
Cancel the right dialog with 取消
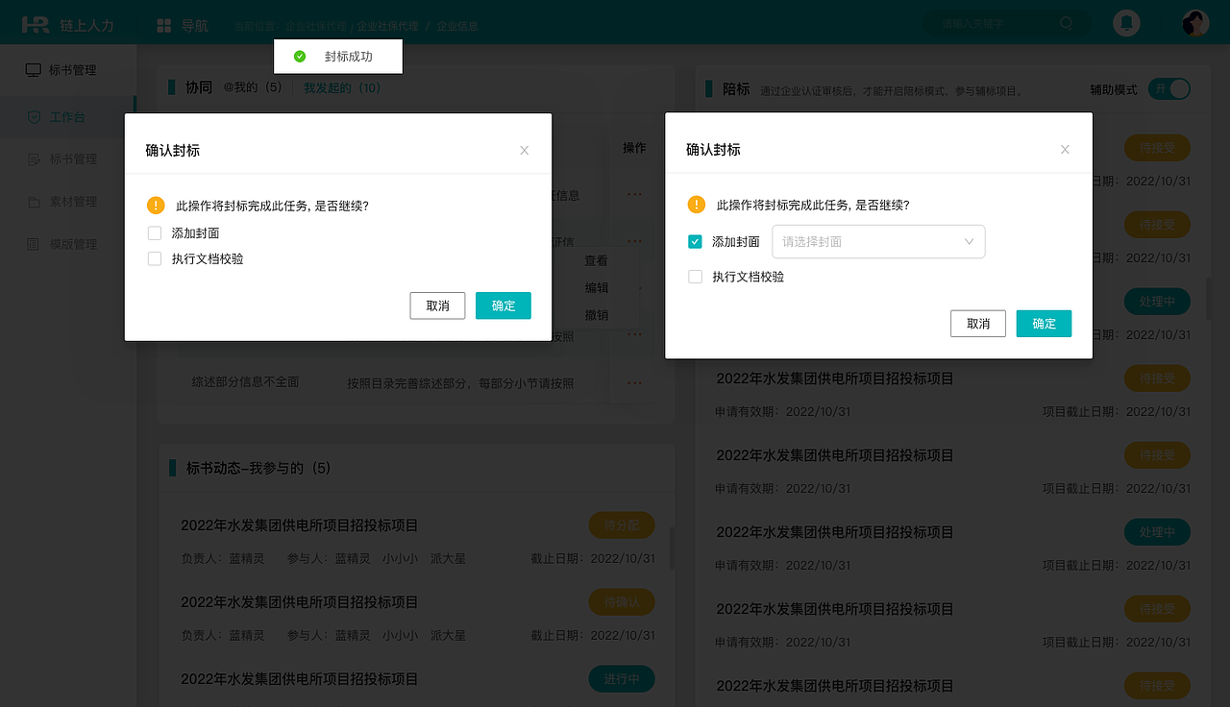coord(977,324)
